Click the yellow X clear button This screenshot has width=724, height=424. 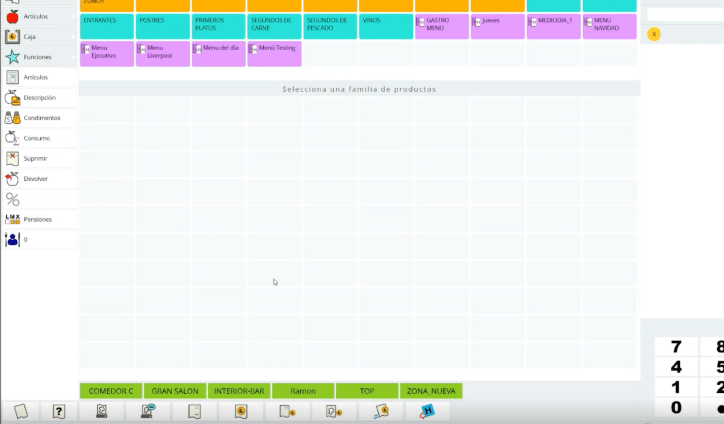[x=654, y=34]
